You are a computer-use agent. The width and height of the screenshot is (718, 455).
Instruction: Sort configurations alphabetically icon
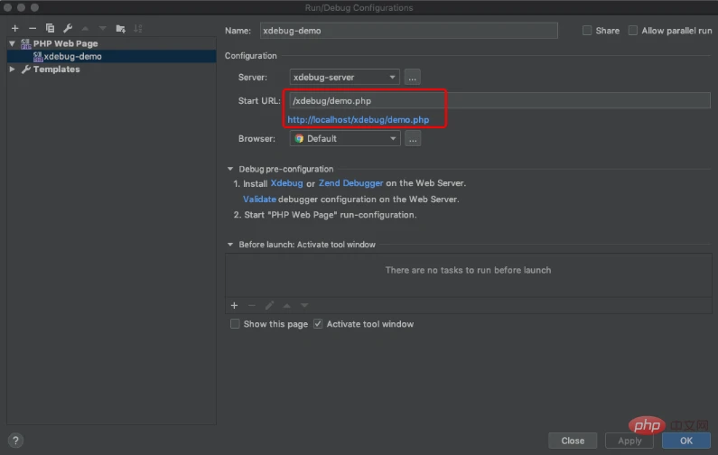click(138, 28)
